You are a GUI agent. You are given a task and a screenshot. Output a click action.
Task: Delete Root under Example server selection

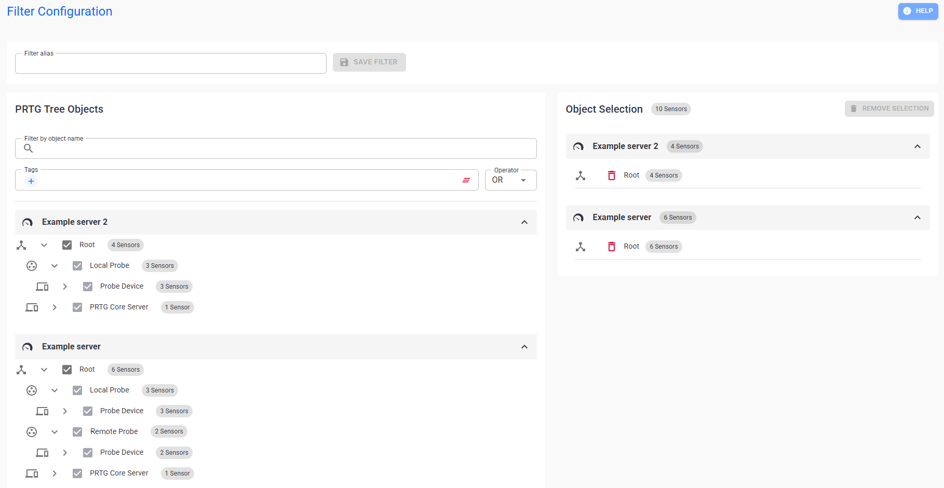(612, 247)
